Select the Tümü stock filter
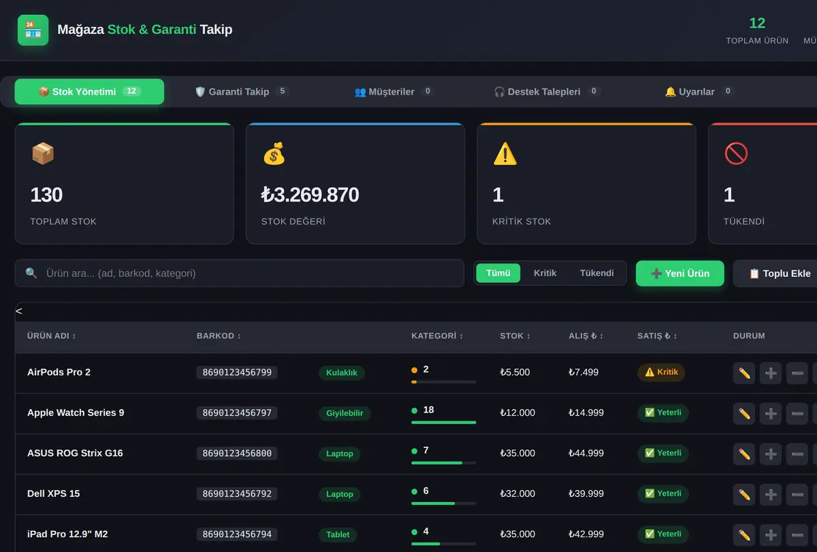 point(498,273)
